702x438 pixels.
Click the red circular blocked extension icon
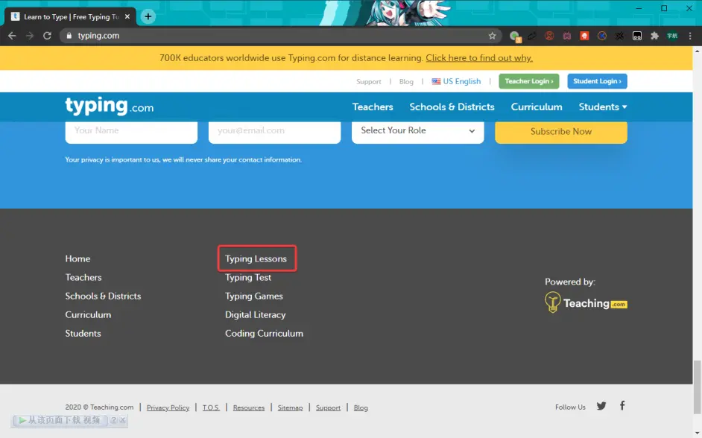(x=549, y=36)
